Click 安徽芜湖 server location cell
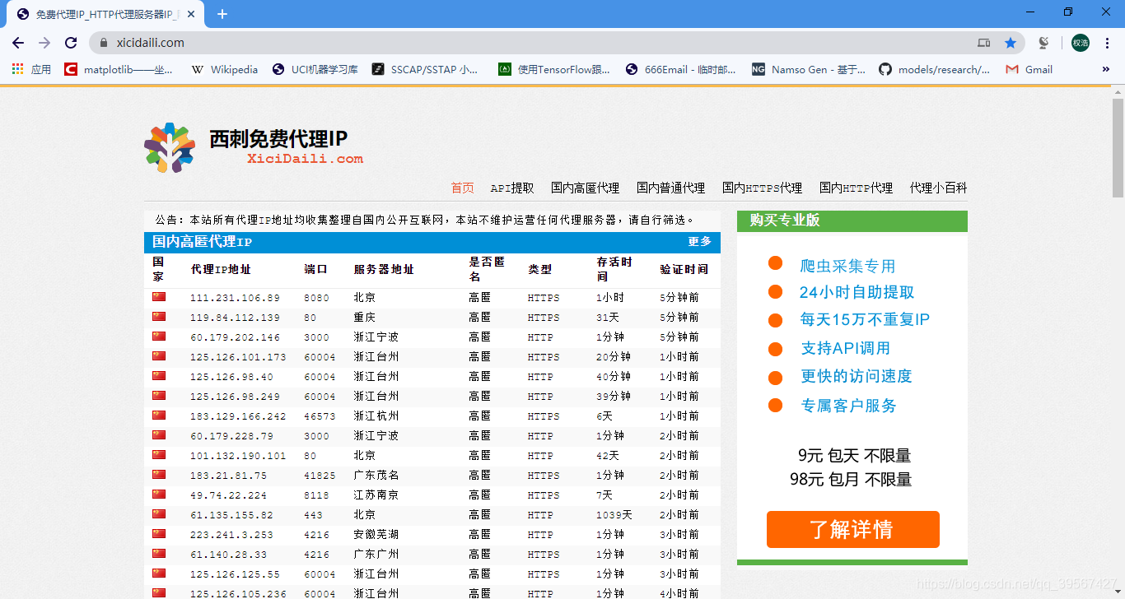Viewport: 1125px width, 599px height. (x=376, y=535)
